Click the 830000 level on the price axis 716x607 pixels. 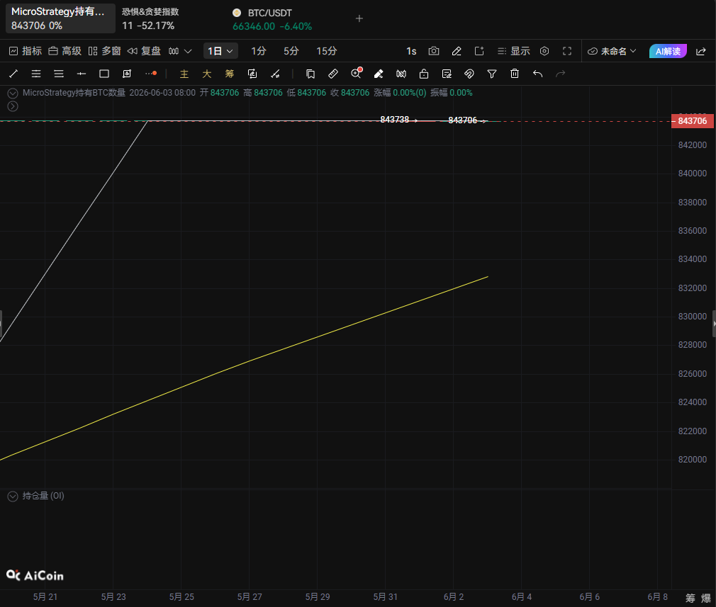click(693, 317)
